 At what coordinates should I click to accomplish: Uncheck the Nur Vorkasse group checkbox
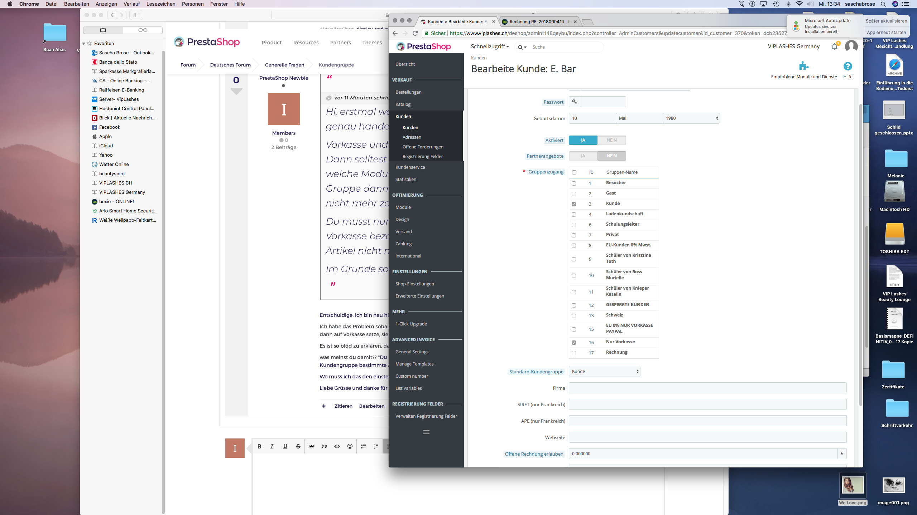574,343
